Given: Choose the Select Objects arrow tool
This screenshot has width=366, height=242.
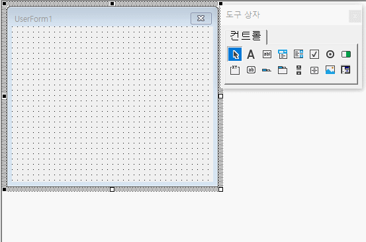Looking at the screenshot, I should point(235,54).
